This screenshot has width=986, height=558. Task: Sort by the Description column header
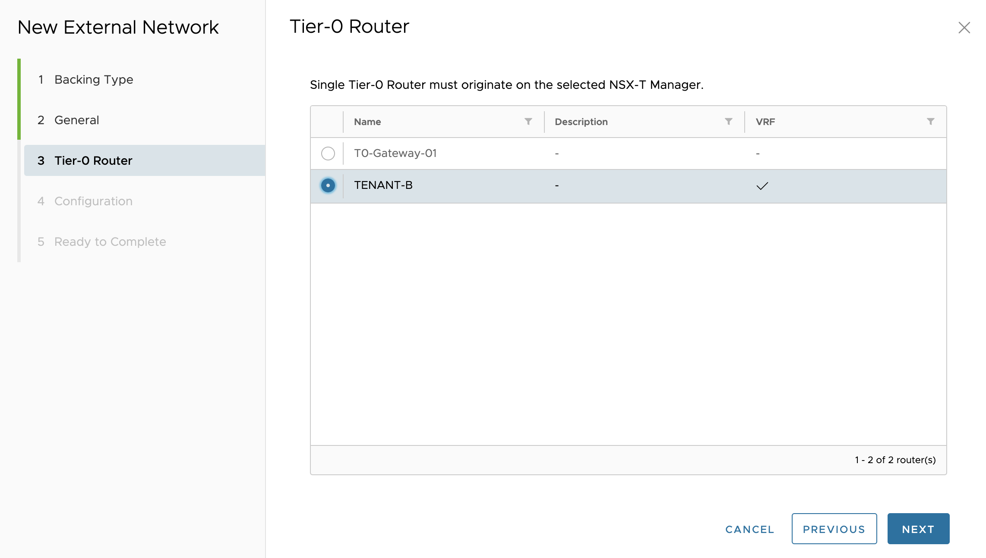(581, 122)
